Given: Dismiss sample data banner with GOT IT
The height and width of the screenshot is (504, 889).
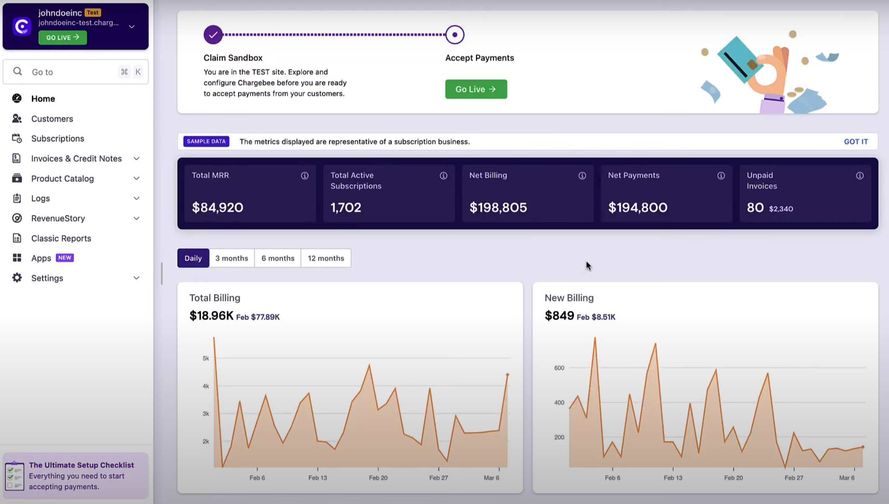Looking at the screenshot, I should click(x=856, y=141).
